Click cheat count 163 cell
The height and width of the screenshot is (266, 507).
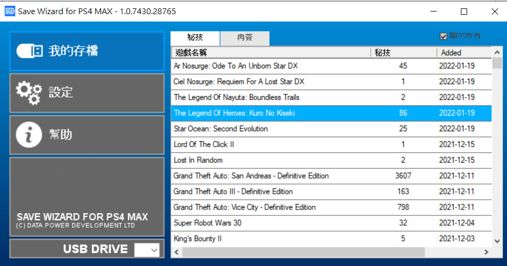(403, 192)
